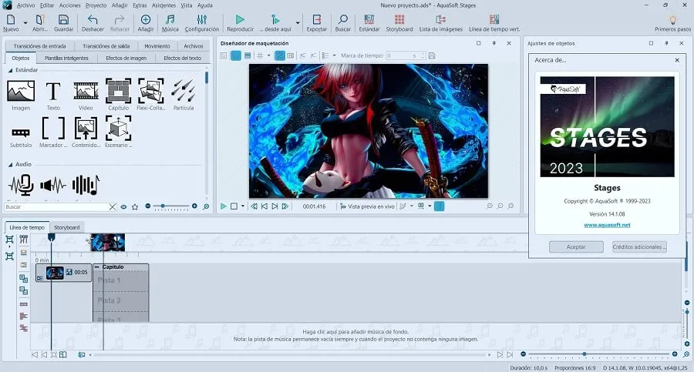Clear the Buscar search field

click(113, 207)
